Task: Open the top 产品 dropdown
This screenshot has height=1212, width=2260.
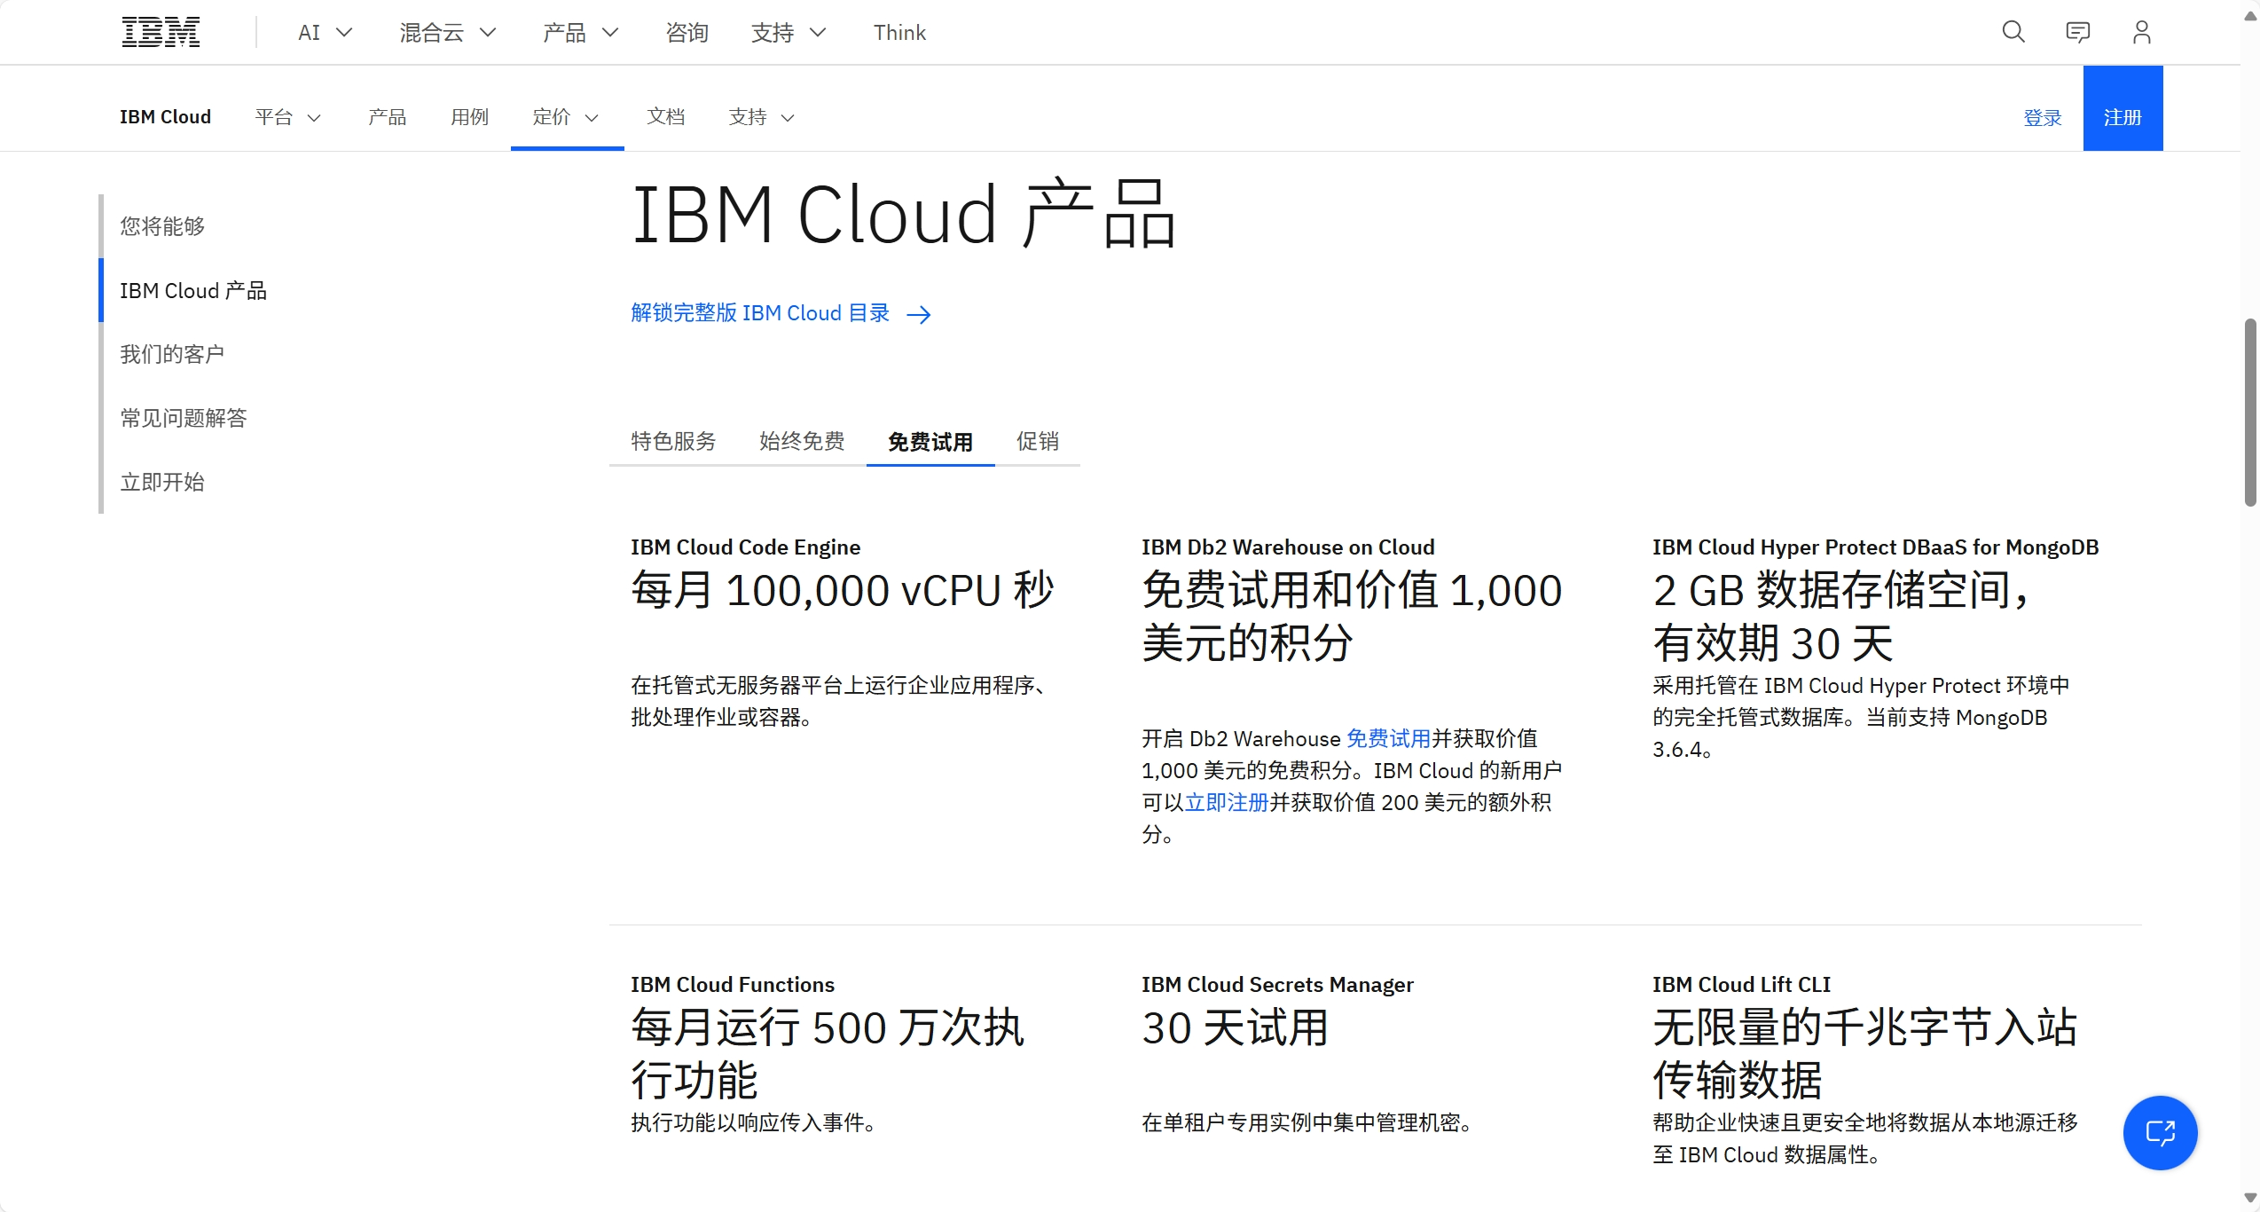Action: tap(580, 33)
